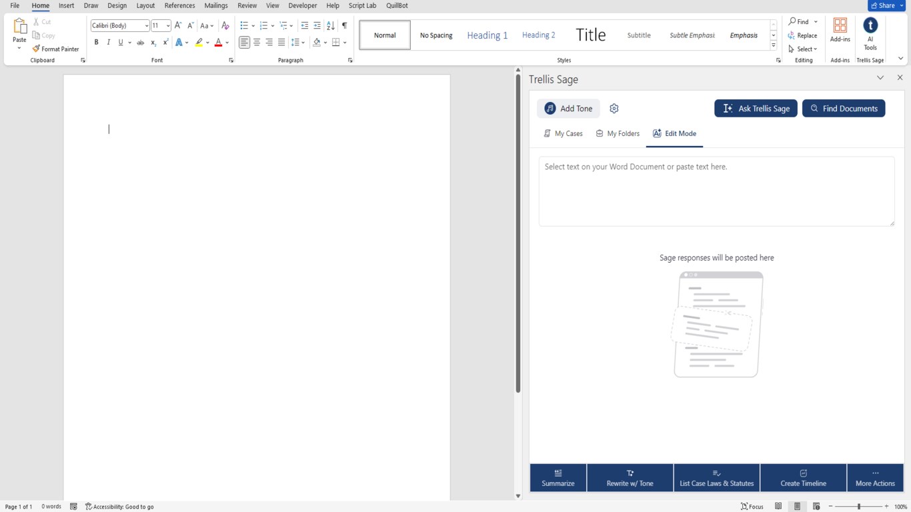
Task: Summarize the selected text
Action: coord(558,478)
